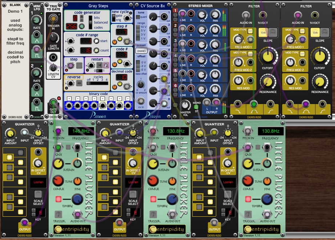Click the Mini LFO square wave output

point(36,49)
